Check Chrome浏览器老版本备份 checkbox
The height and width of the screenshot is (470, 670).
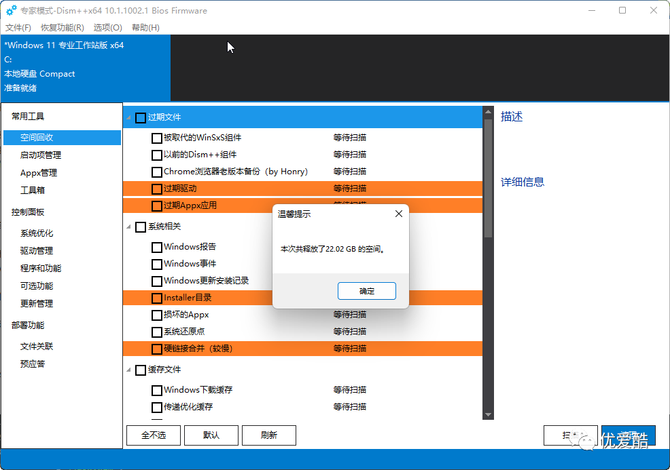157,172
